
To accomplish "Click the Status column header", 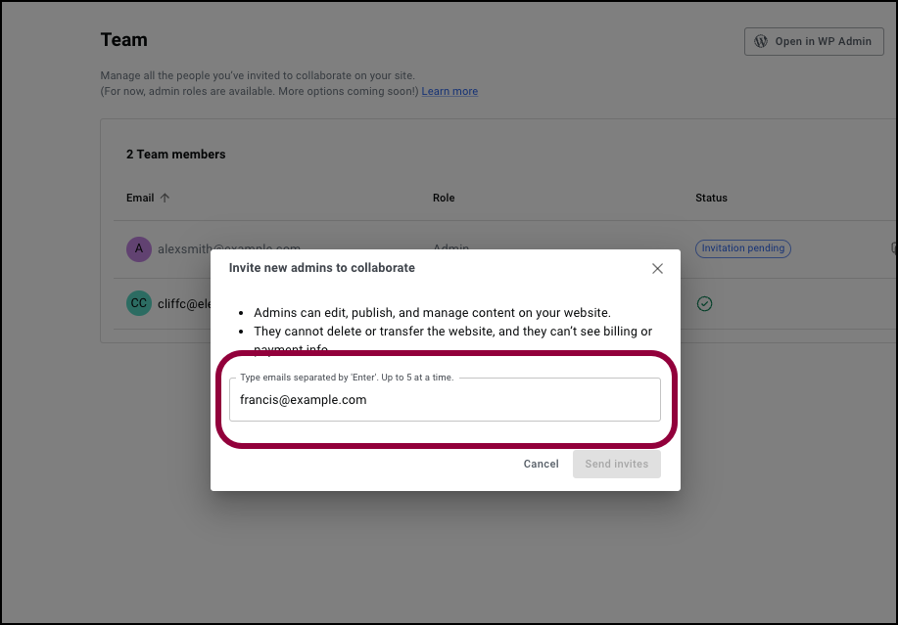I will (x=711, y=198).
